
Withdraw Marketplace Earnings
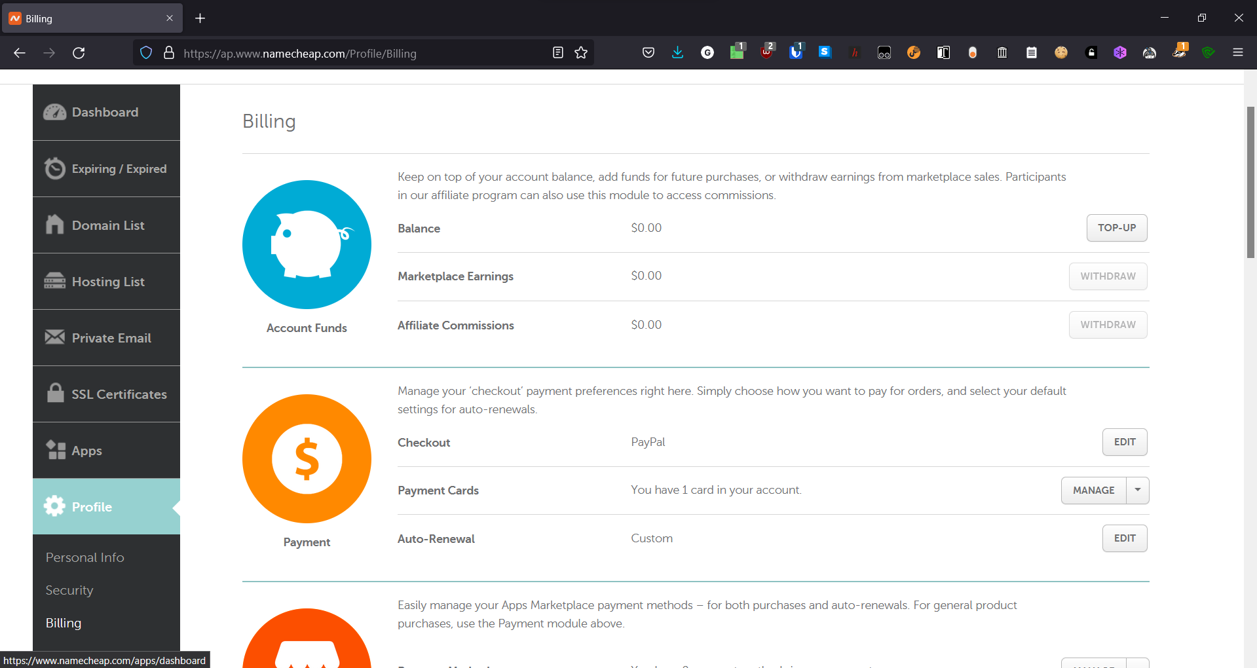1108,276
